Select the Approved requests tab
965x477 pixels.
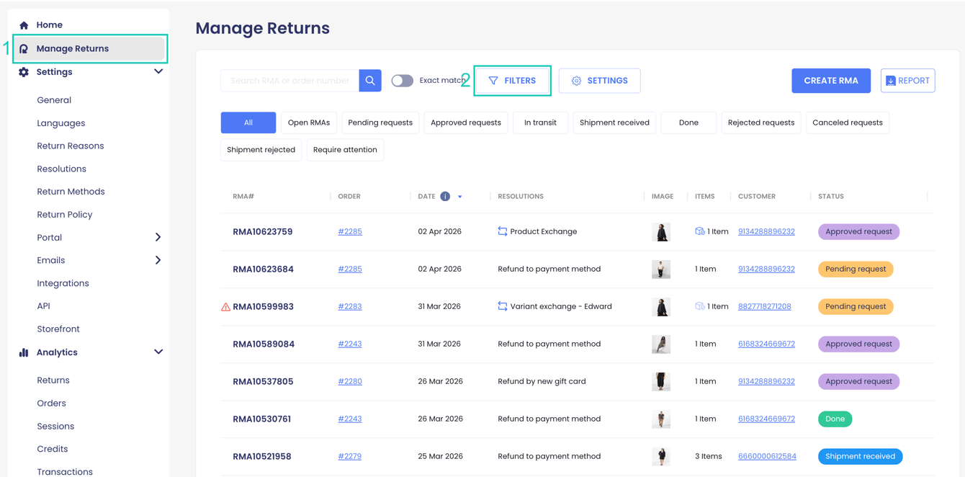466,122
